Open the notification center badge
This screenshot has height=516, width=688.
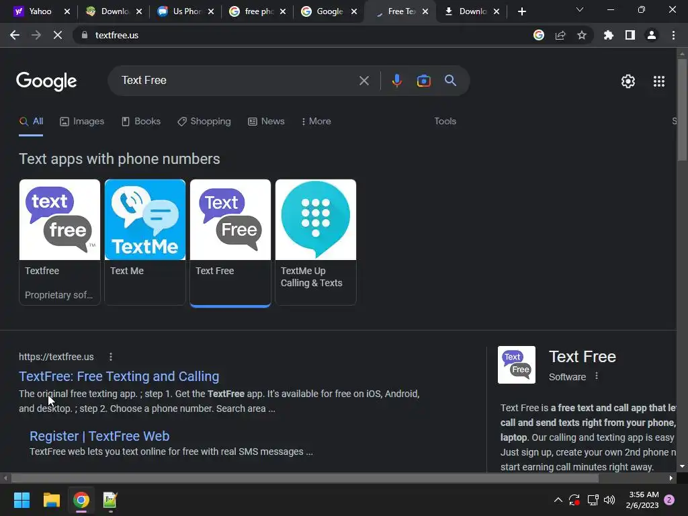point(669,500)
